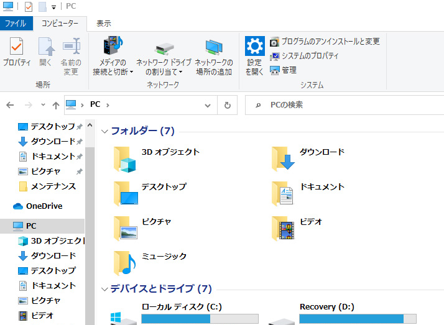
Task: Select メンテナンス folder in quick access
Action: pyautogui.click(x=53, y=186)
